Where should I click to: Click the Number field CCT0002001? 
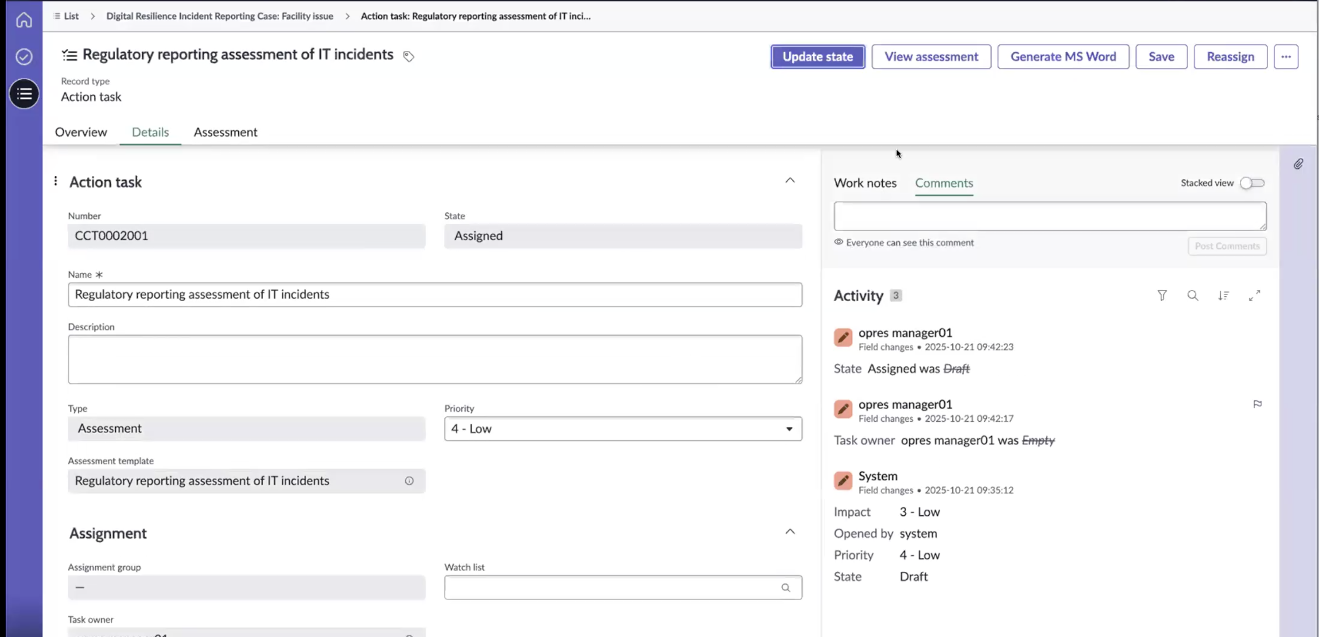coord(246,236)
